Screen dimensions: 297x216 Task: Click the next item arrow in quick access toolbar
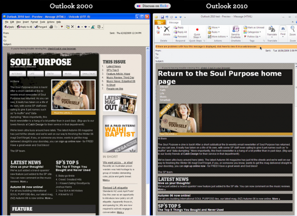181,17
